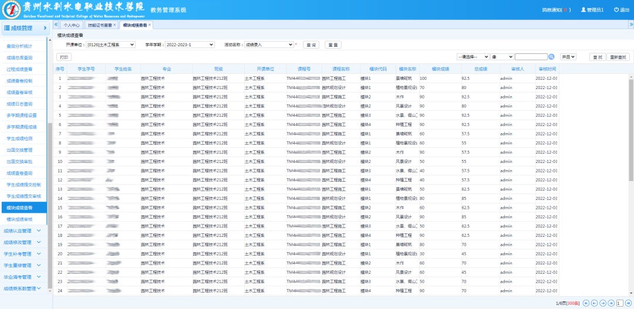The height and width of the screenshot is (309, 634).
Task: Click the 打印 print button
Action: (64, 57)
